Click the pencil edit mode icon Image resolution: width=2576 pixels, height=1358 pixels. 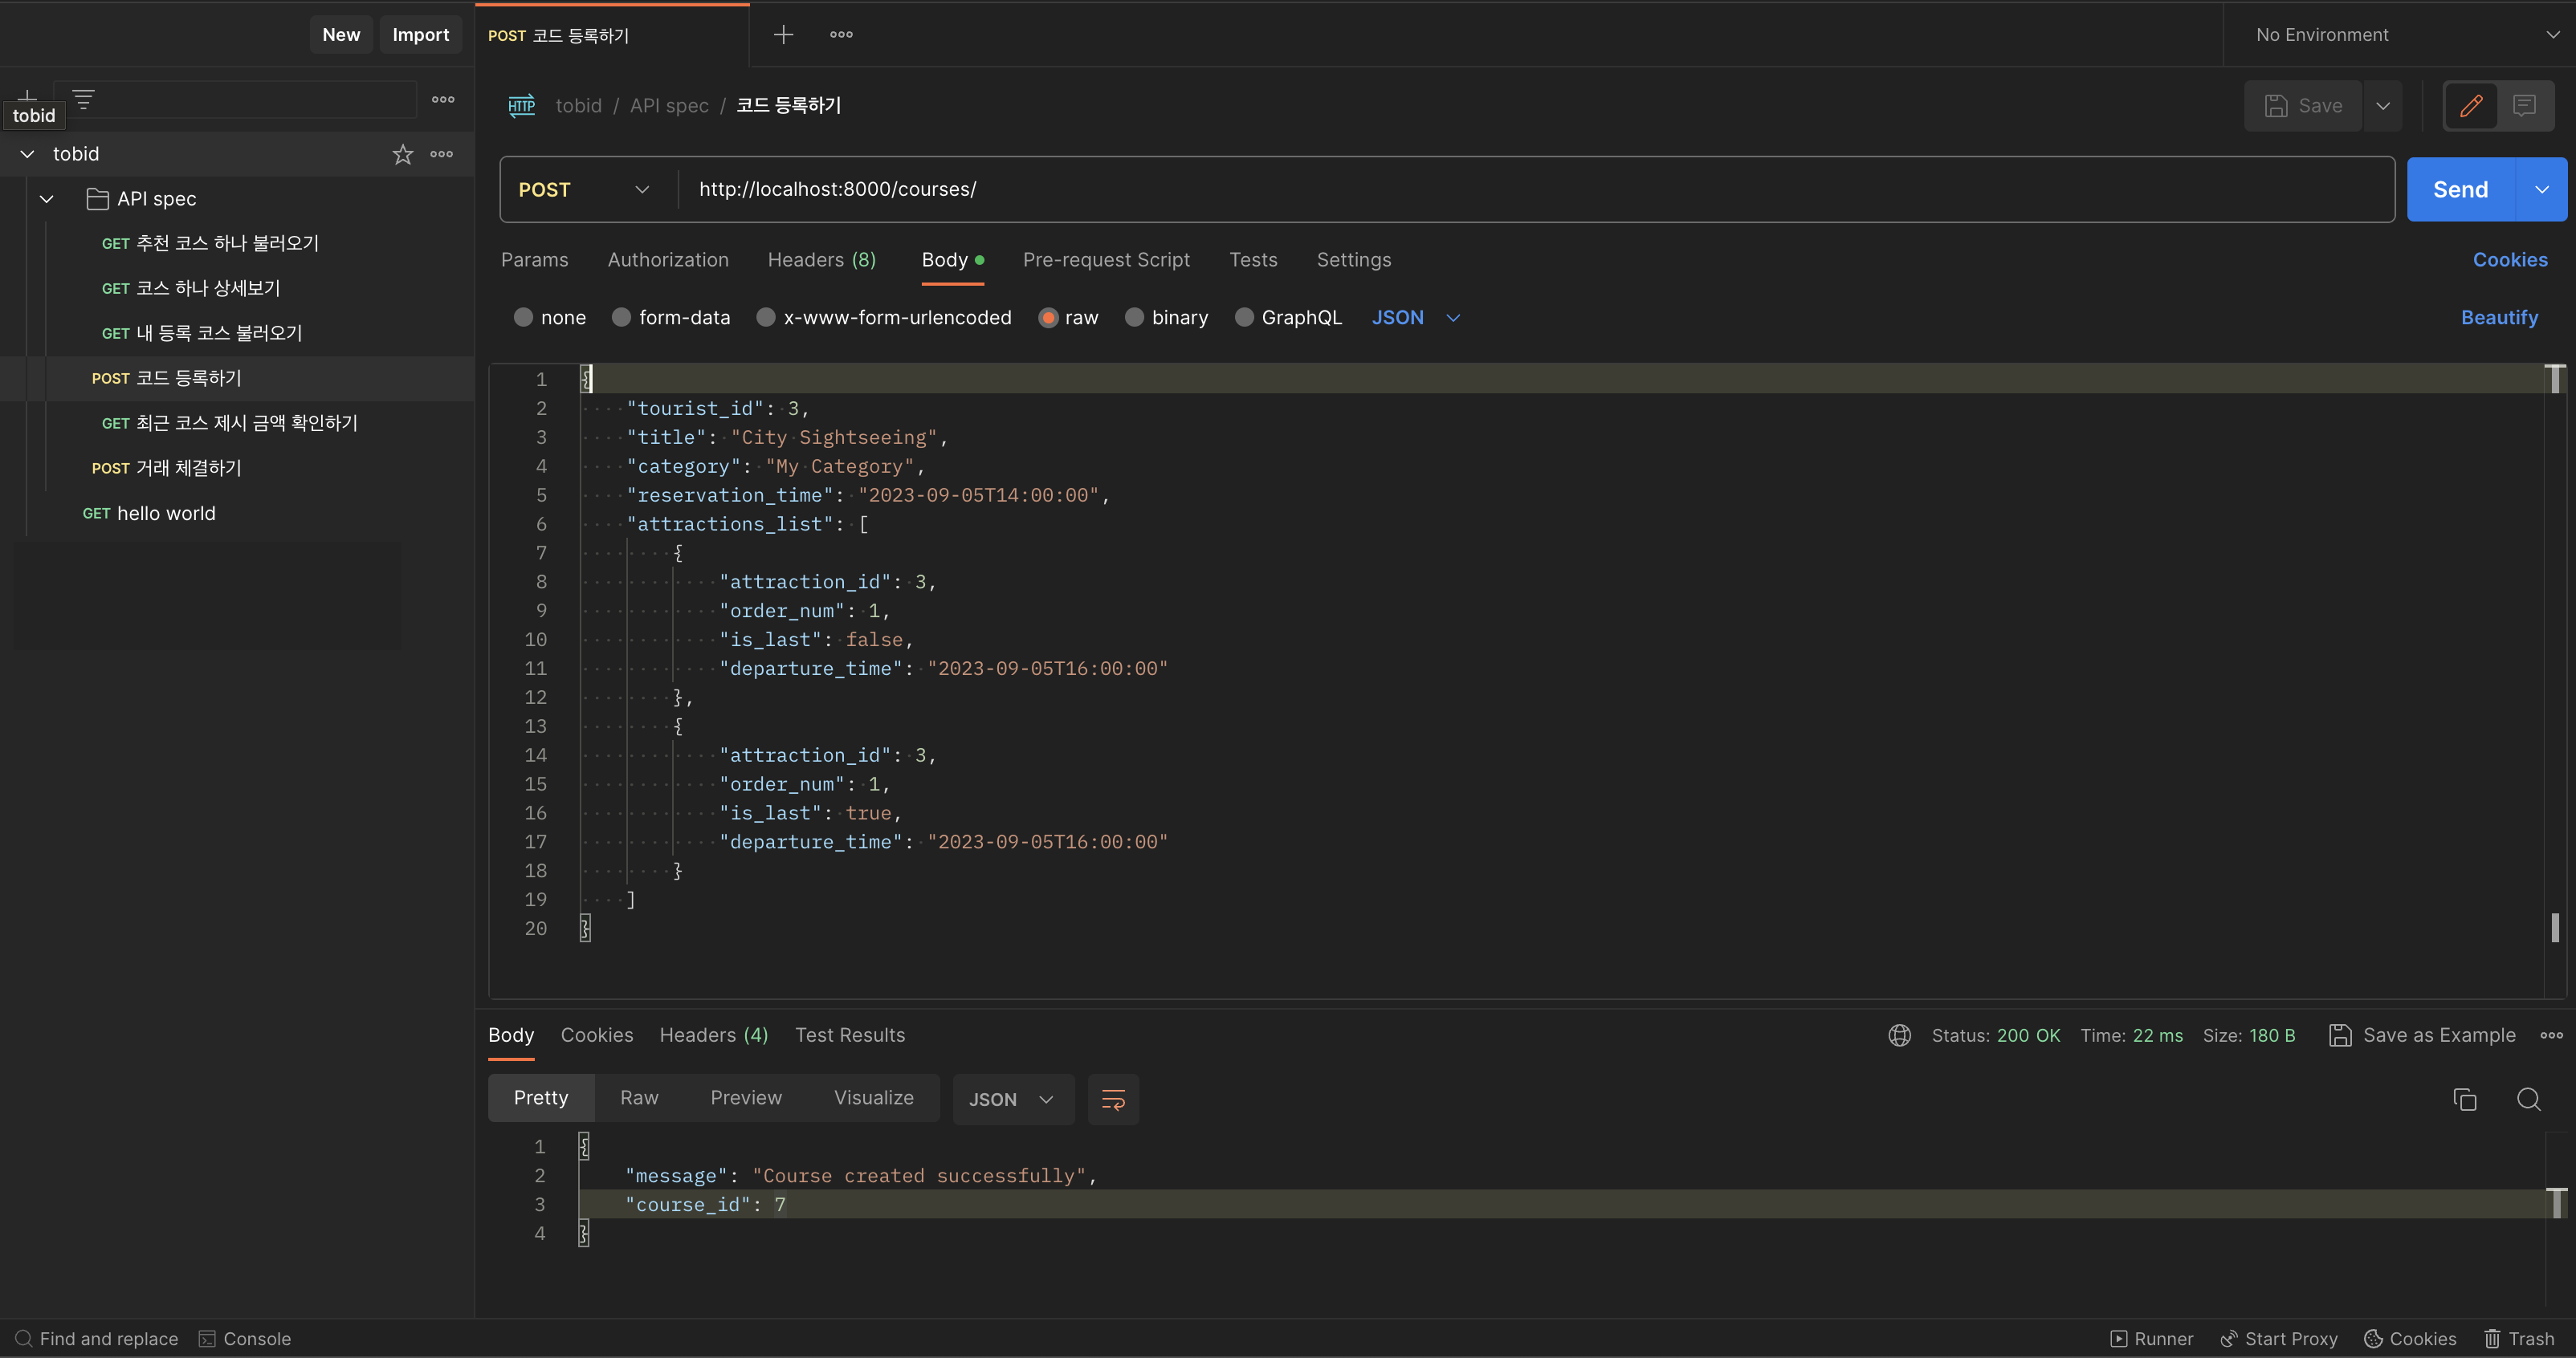coord(2471,106)
